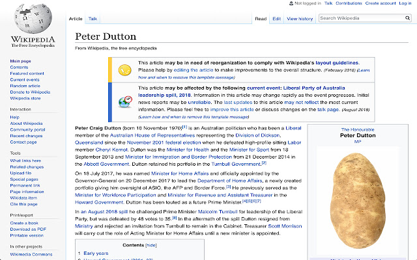Screen dimensions: 417x260
Task: Open the talk page link in notice
Action: pos(328,110)
